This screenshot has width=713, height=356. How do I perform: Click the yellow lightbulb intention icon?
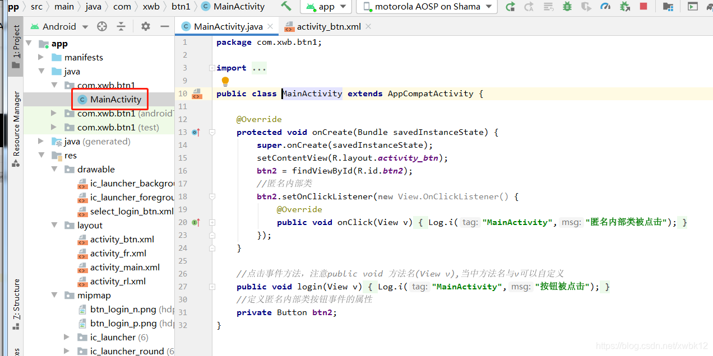[225, 82]
